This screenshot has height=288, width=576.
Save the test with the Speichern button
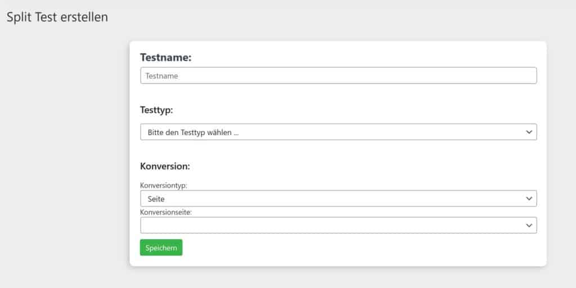[161, 248]
